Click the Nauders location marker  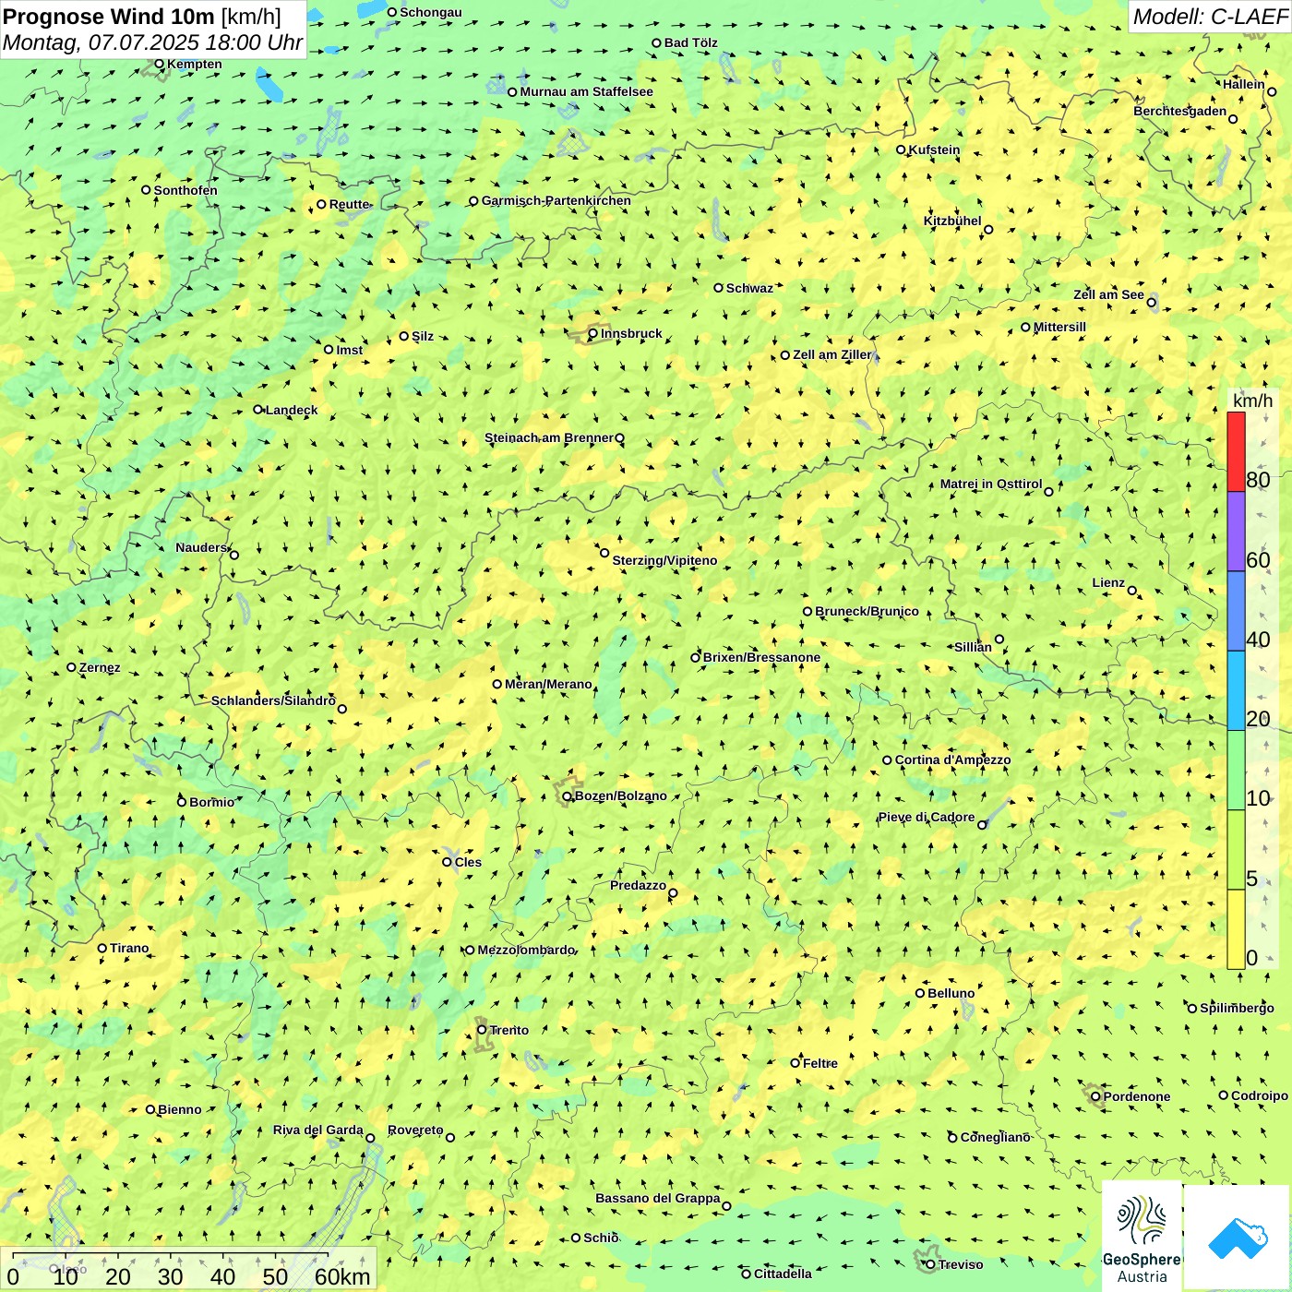point(234,555)
